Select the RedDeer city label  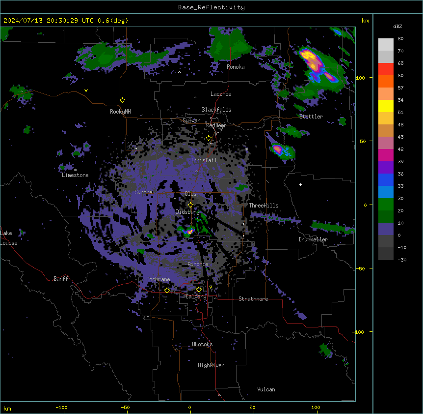point(216,125)
